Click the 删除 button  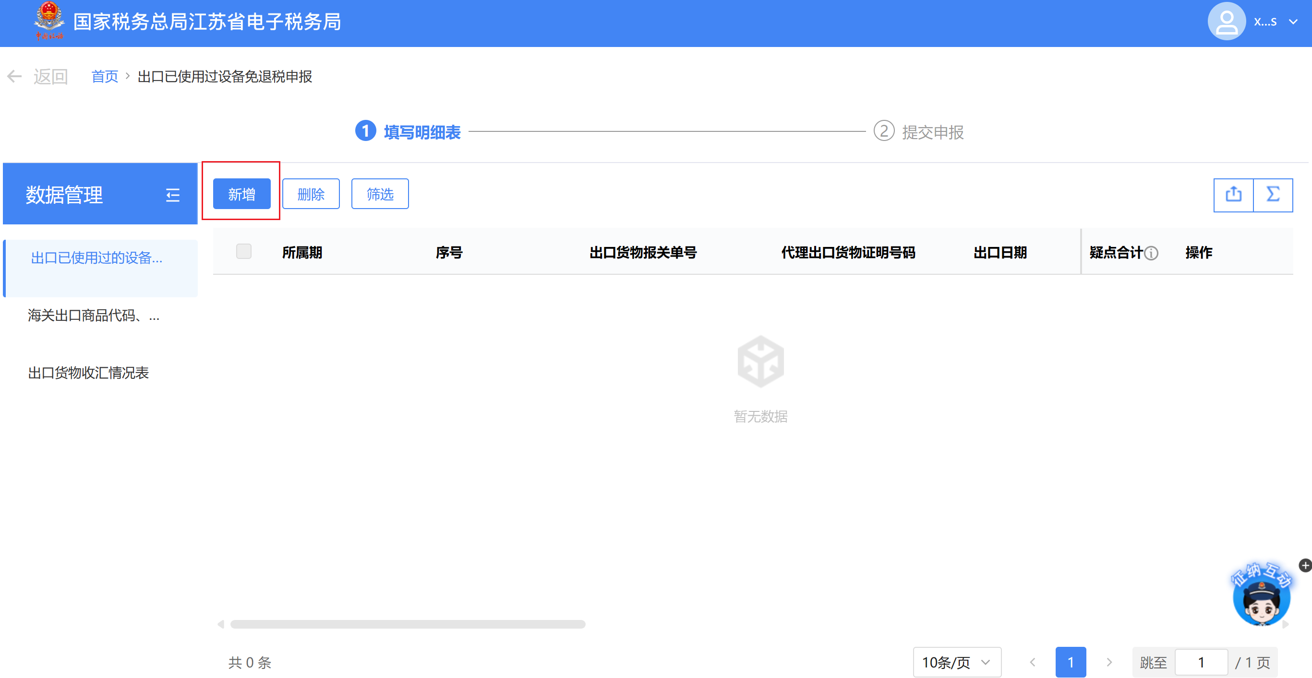point(311,194)
